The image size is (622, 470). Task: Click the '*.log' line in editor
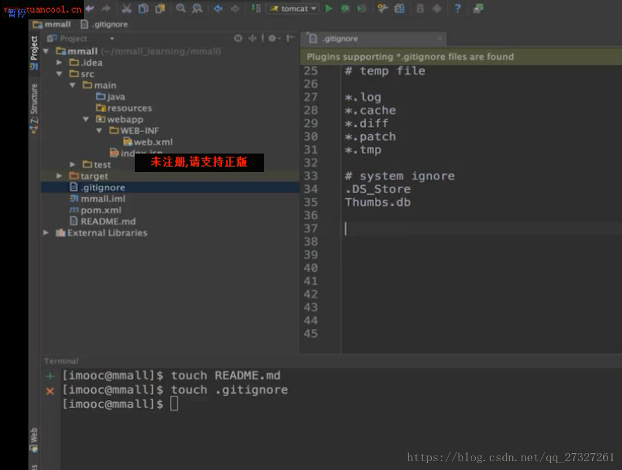point(363,97)
